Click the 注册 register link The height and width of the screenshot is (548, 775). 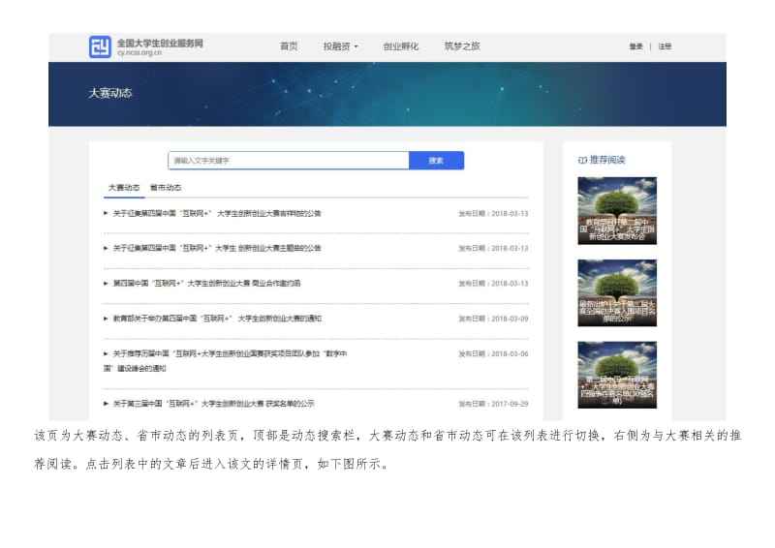click(665, 46)
